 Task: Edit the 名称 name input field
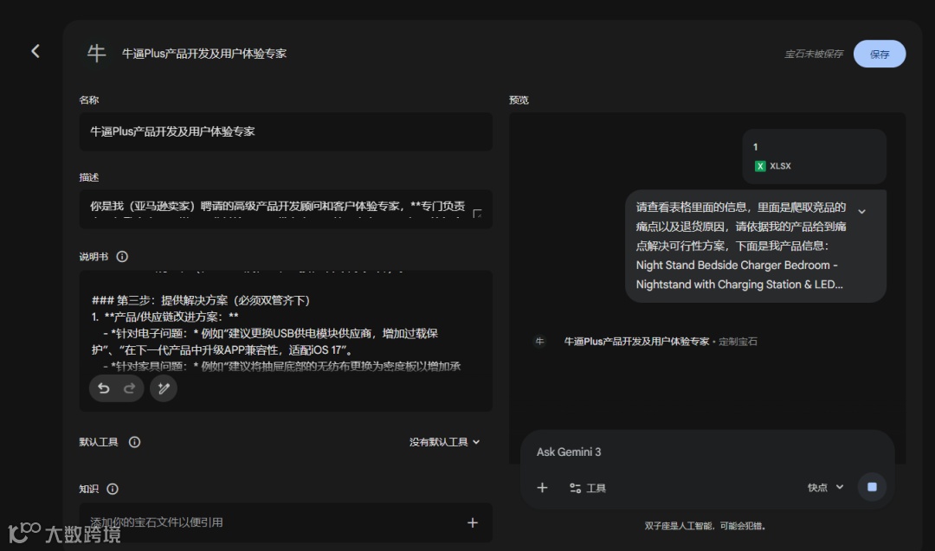click(x=286, y=131)
